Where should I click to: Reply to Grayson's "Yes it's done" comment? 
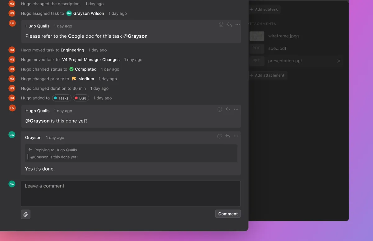(x=228, y=136)
